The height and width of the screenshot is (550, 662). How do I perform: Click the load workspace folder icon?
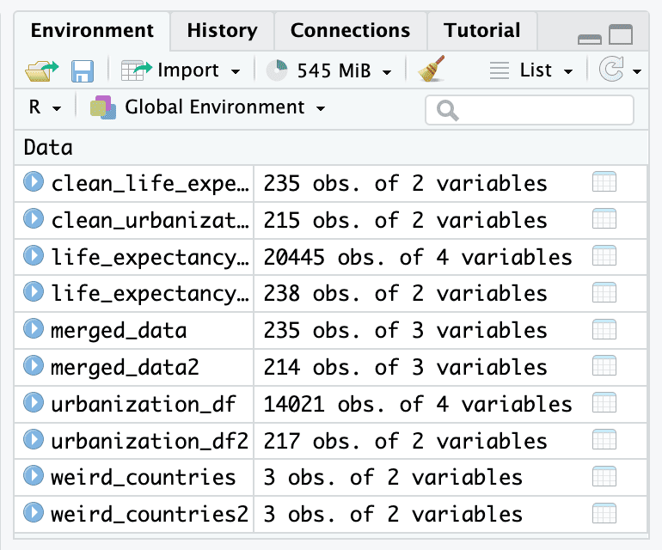coord(41,70)
